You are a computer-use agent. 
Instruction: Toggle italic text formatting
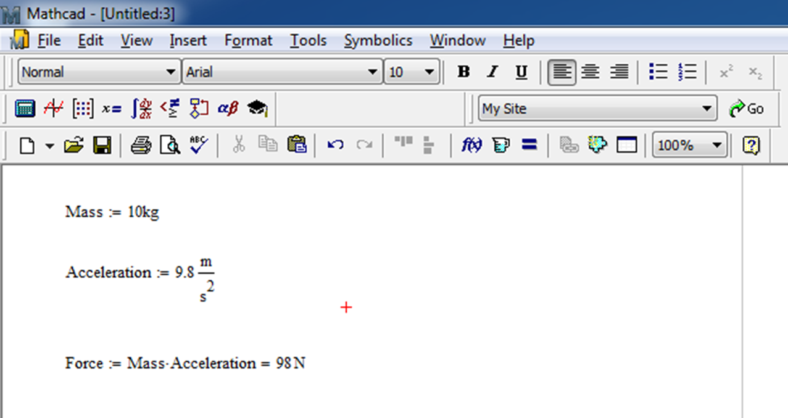click(x=492, y=72)
